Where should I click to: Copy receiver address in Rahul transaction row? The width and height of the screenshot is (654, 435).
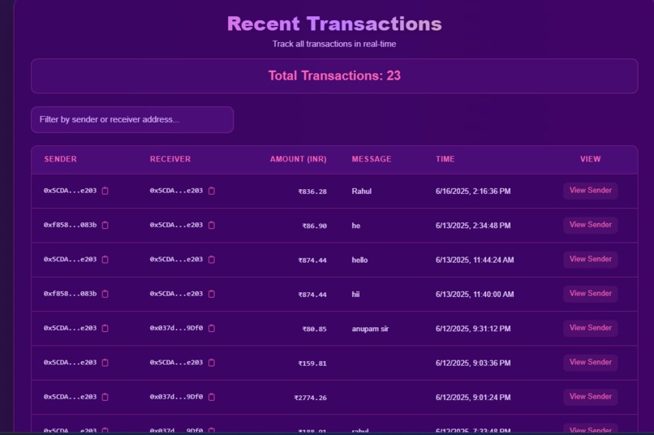[212, 191]
